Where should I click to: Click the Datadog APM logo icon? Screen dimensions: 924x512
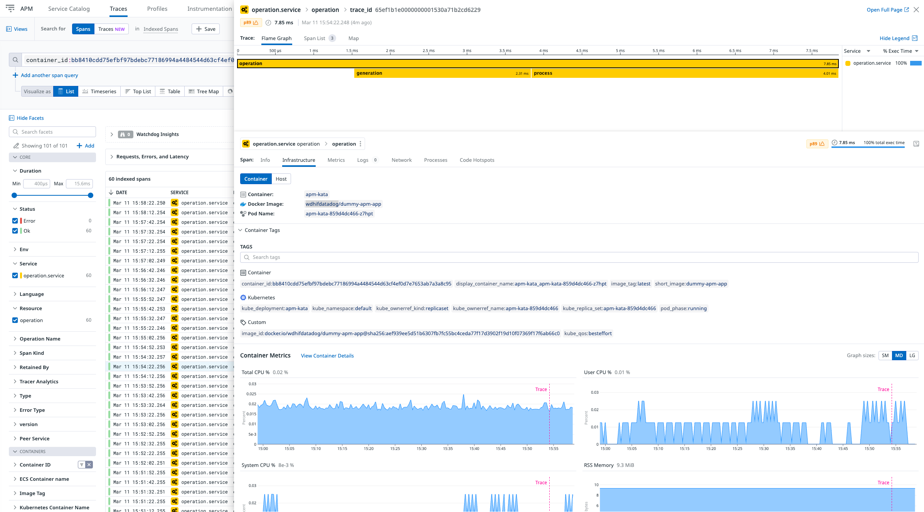[10, 8]
